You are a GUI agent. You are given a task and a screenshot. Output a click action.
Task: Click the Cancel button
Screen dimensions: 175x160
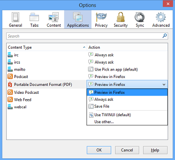click(x=127, y=150)
